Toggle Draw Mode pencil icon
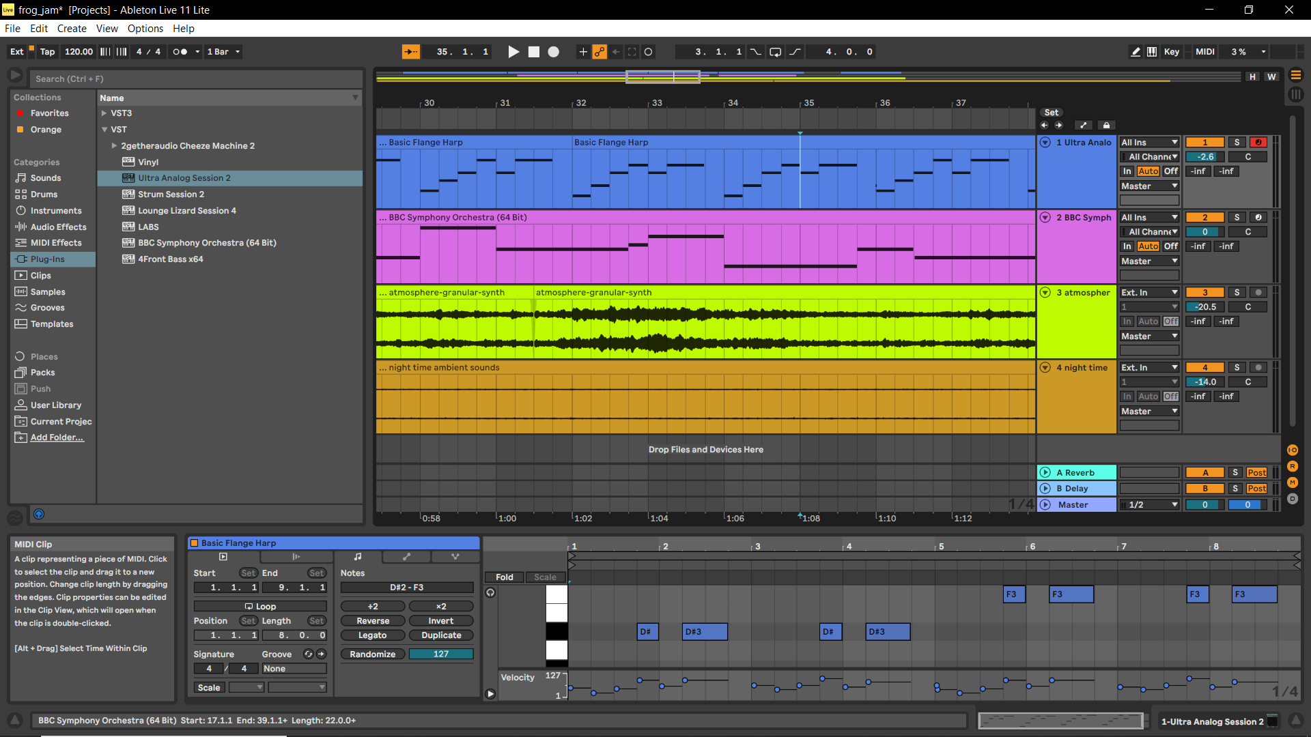 [x=1136, y=52]
